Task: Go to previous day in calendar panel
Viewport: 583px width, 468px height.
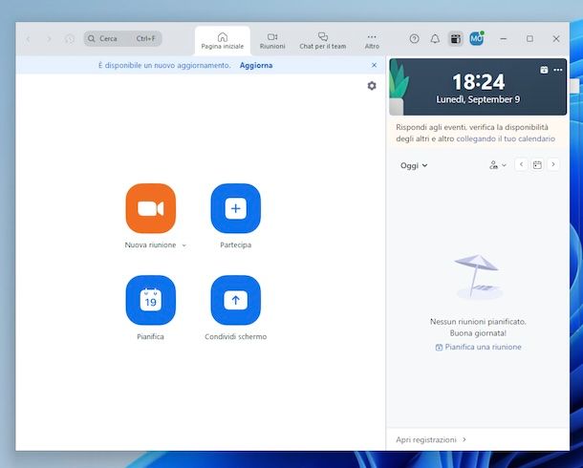Action: (521, 164)
